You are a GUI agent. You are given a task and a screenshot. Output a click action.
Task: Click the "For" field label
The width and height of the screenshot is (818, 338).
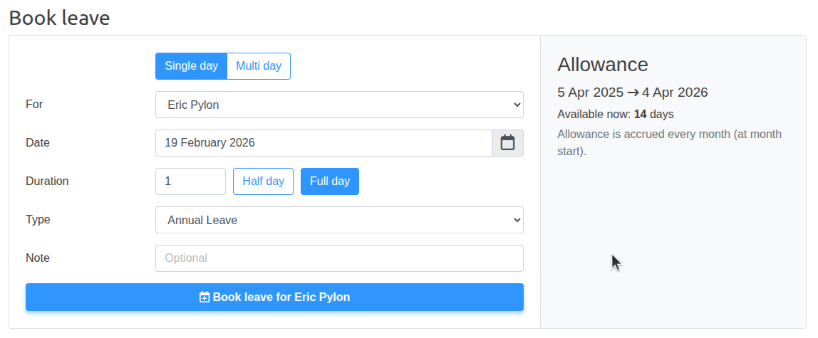(x=34, y=105)
